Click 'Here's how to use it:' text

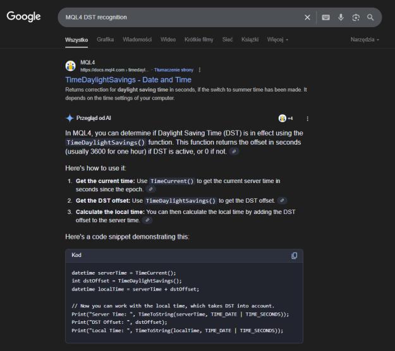coord(95,168)
